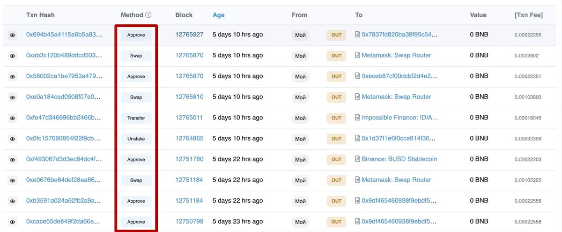
Task: Open Impossible Finance: IDIA address link
Action: click(x=400, y=118)
